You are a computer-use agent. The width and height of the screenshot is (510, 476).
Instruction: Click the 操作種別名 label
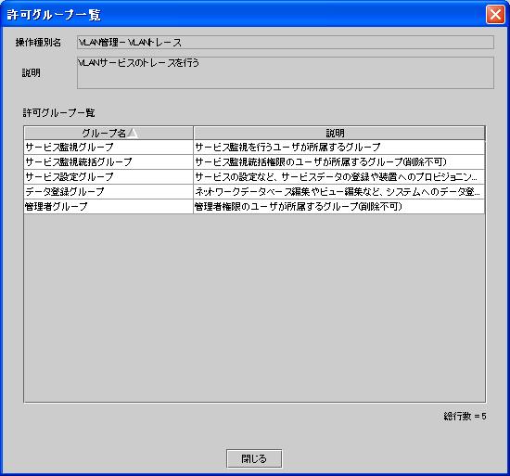point(38,43)
